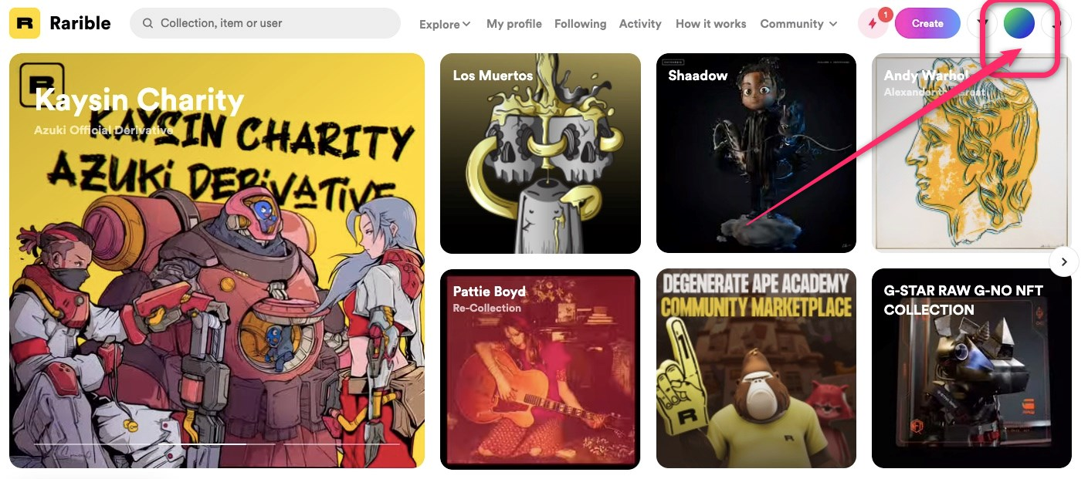Screen dimensions: 1088x479
Task: Open the Los Muertos collection card
Action: coord(540,153)
